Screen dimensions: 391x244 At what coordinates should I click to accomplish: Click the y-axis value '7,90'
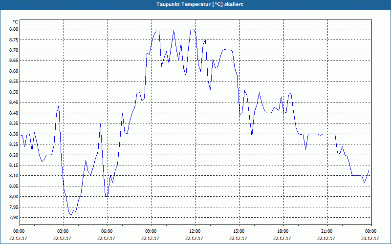pyautogui.click(x=14, y=217)
